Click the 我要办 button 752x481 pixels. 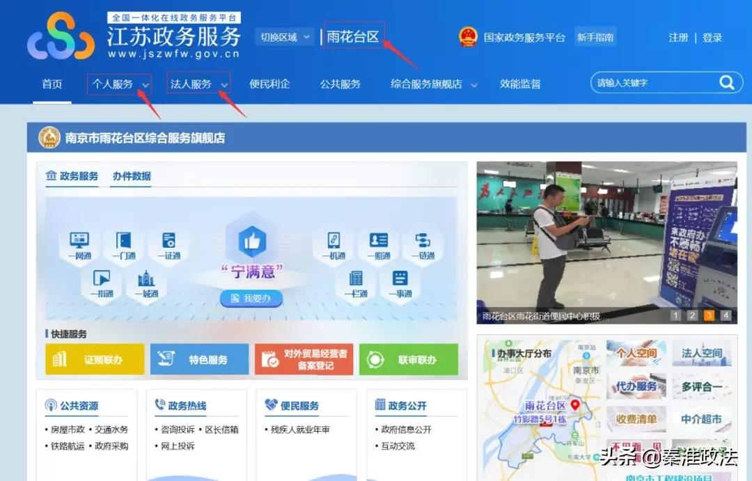[251, 298]
